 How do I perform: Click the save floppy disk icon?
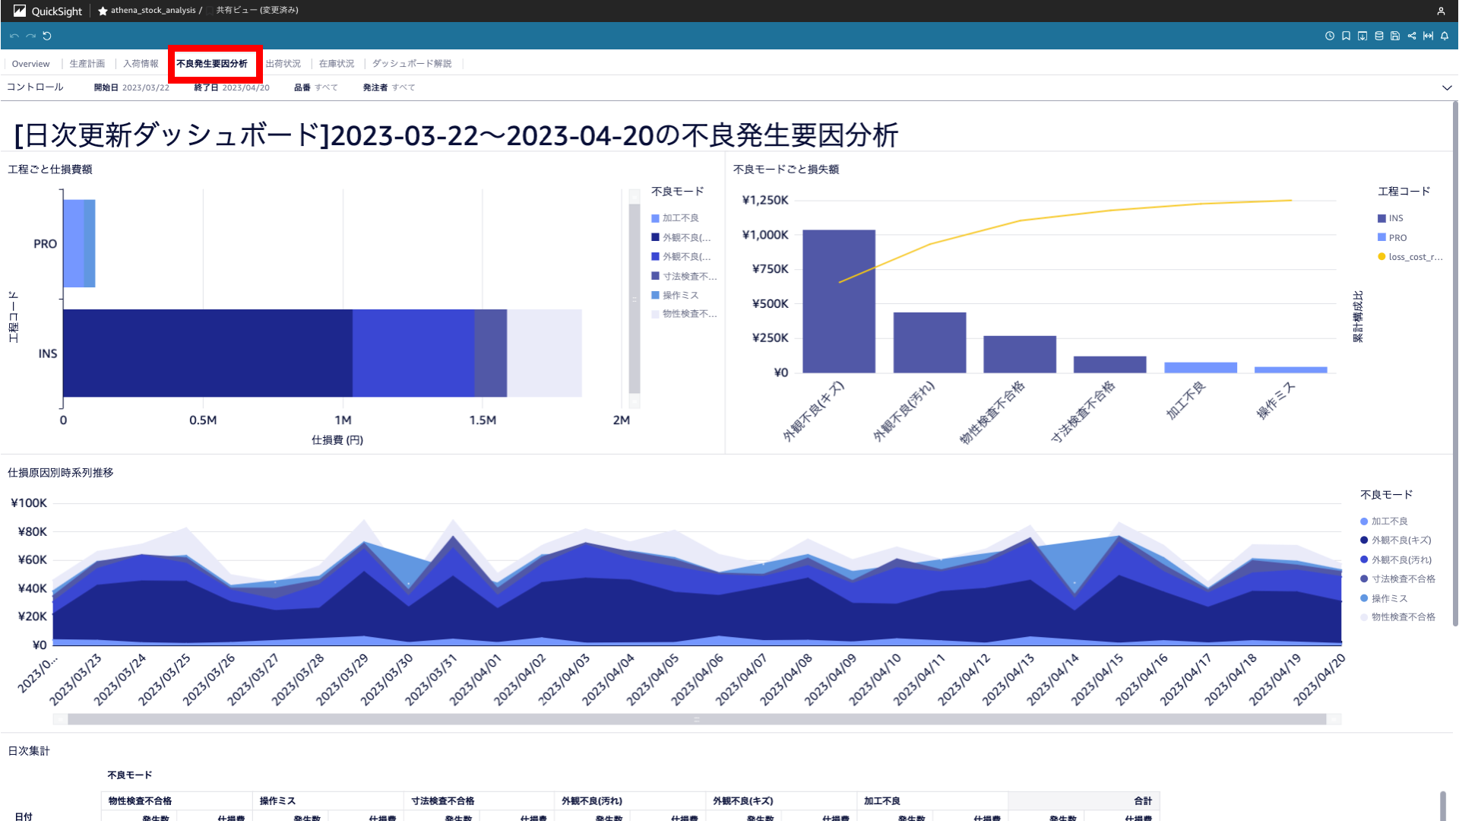[x=1395, y=36]
